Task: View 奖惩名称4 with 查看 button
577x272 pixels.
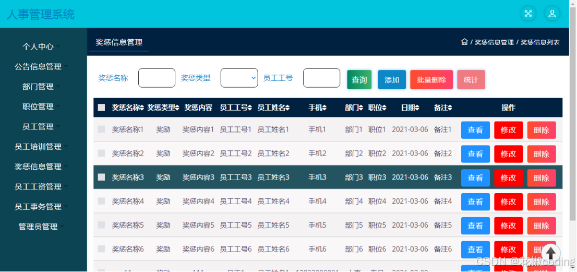Action: [475, 202]
